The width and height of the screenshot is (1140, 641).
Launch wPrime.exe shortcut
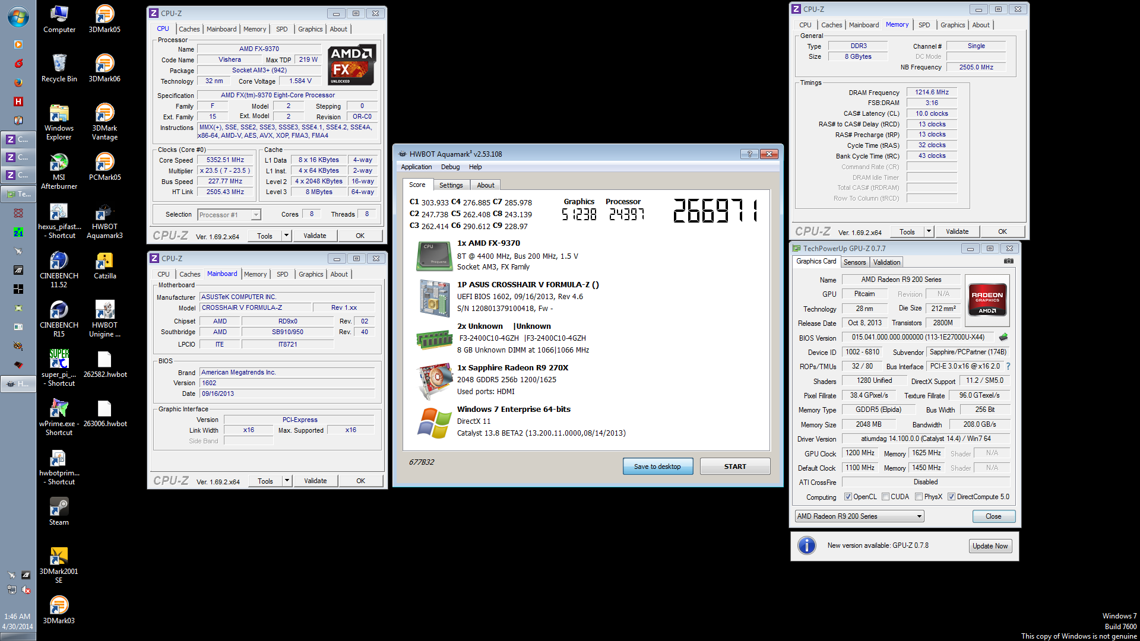click(x=59, y=417)
